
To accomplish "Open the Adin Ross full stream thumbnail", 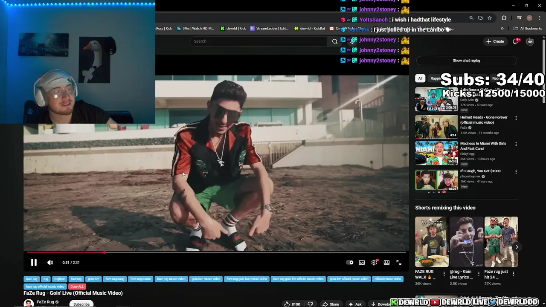I will pyautogui.click(x=436, y=99).
